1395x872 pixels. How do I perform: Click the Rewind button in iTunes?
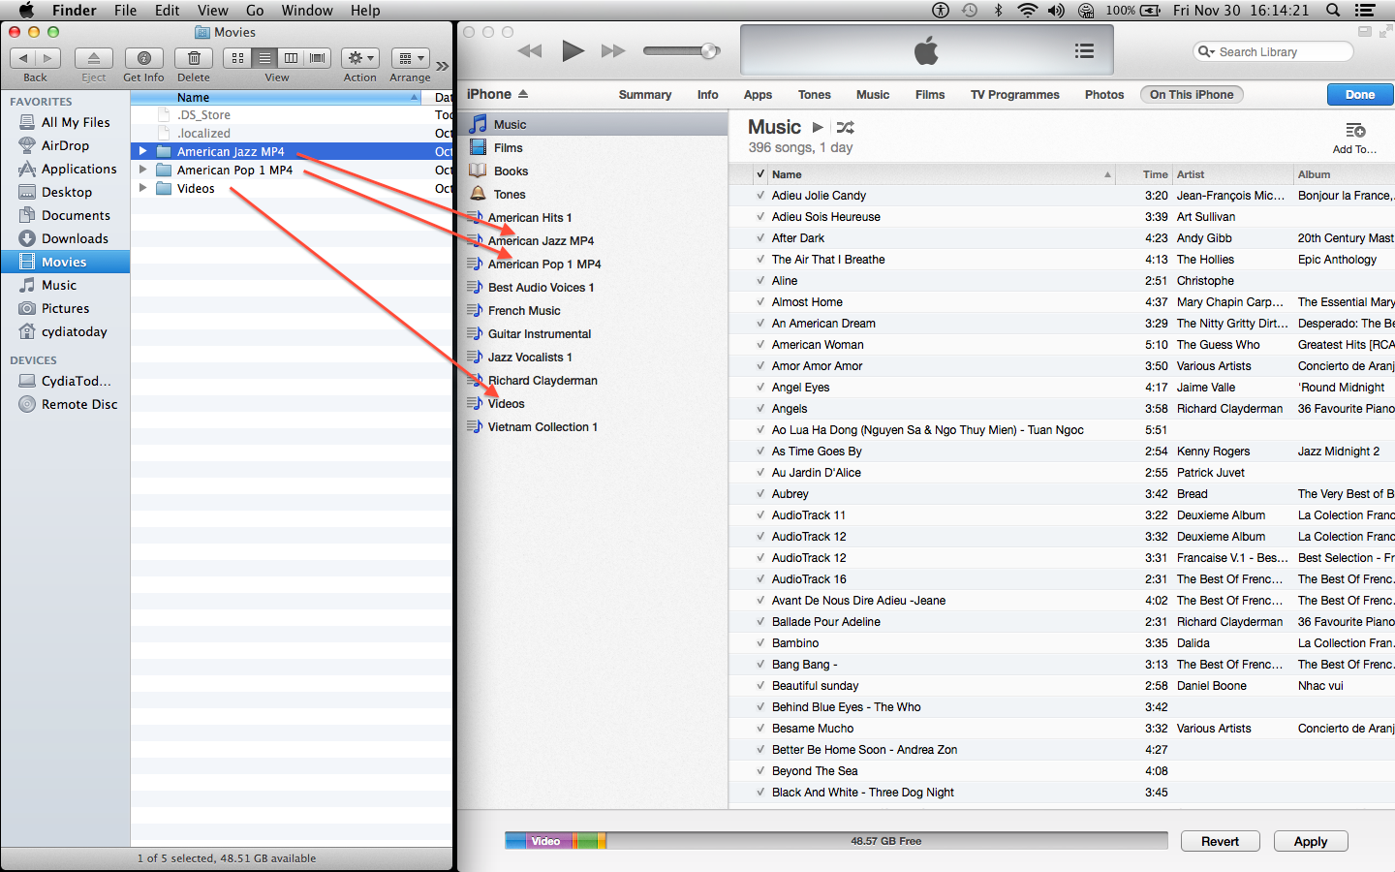click(529, 50)
